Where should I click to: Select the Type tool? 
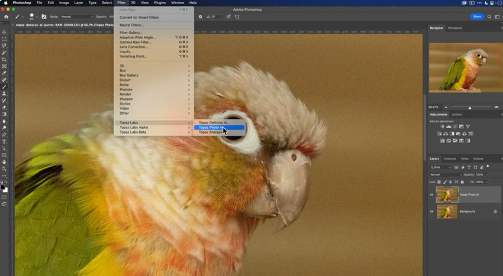(4, 142)
